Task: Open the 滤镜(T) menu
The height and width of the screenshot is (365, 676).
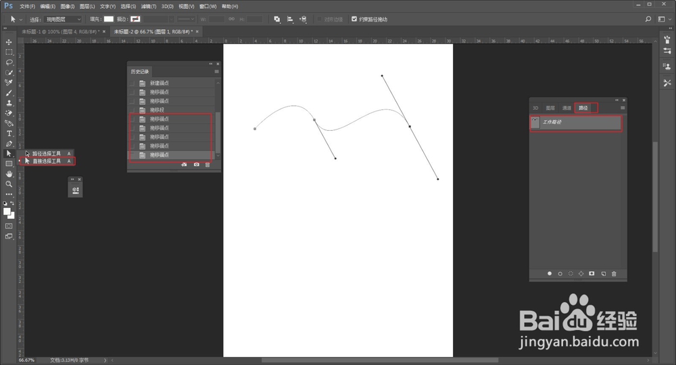Action: pos(149,7)
